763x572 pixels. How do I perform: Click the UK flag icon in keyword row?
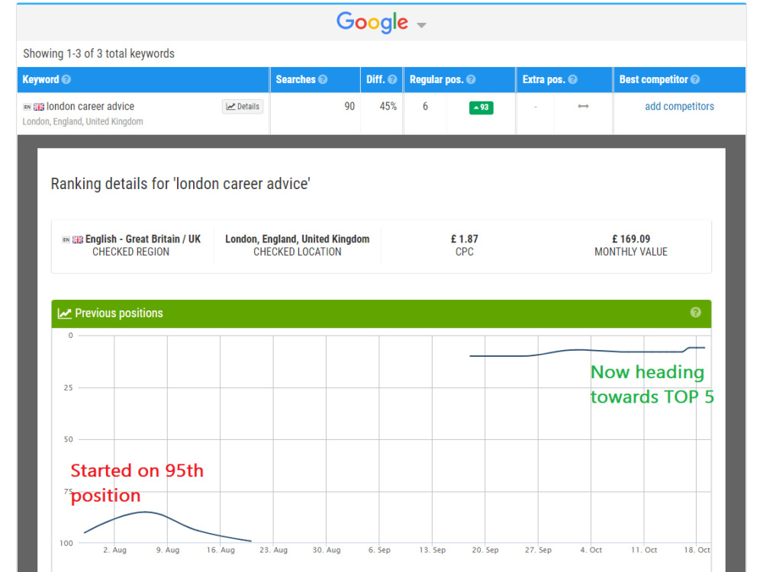point(39,107)
